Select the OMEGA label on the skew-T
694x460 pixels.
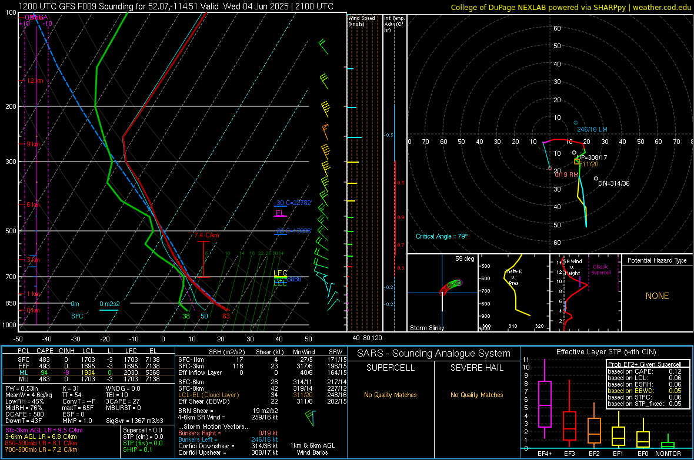pos(36,17)
